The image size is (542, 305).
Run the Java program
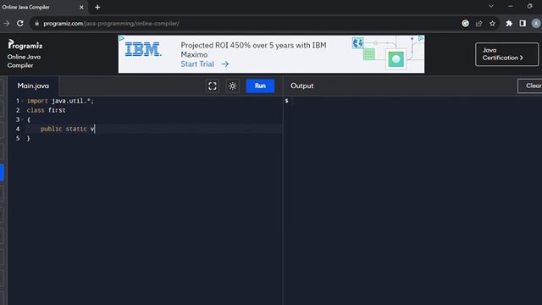[x=260, y=86]
